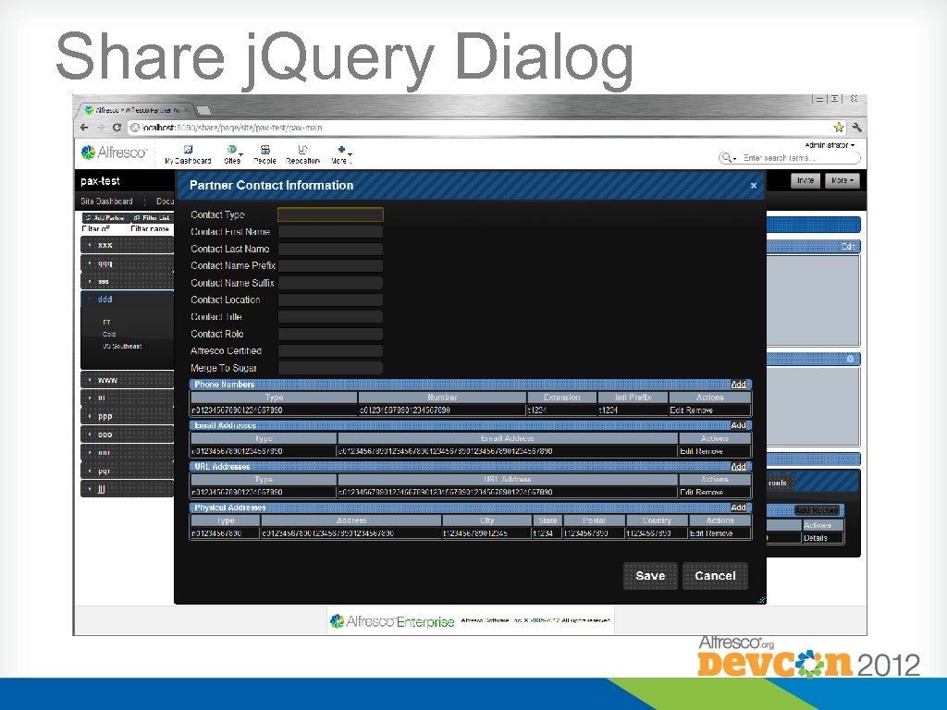Image resolution: width=947 pixels, height=710 pixels.
Task: Add a new Physical Addresses entry
Action: [x=738, y=508]
